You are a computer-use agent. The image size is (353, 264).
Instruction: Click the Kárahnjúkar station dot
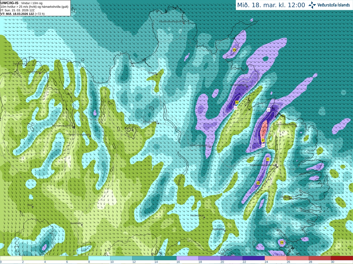[204, 217]
